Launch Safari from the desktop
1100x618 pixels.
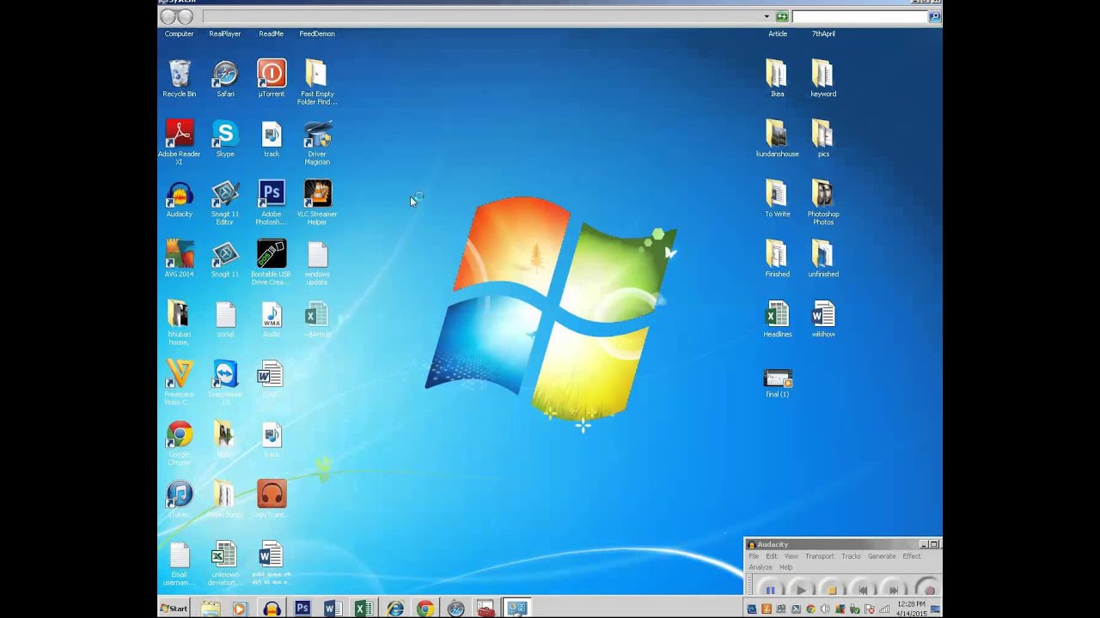pos(225,79)
